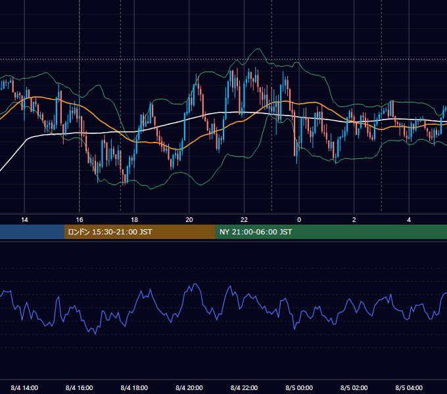Click the 8/5 00:00 date label
Image resolution: width=447 pixels, height=394 pixels.
[299, 387]
